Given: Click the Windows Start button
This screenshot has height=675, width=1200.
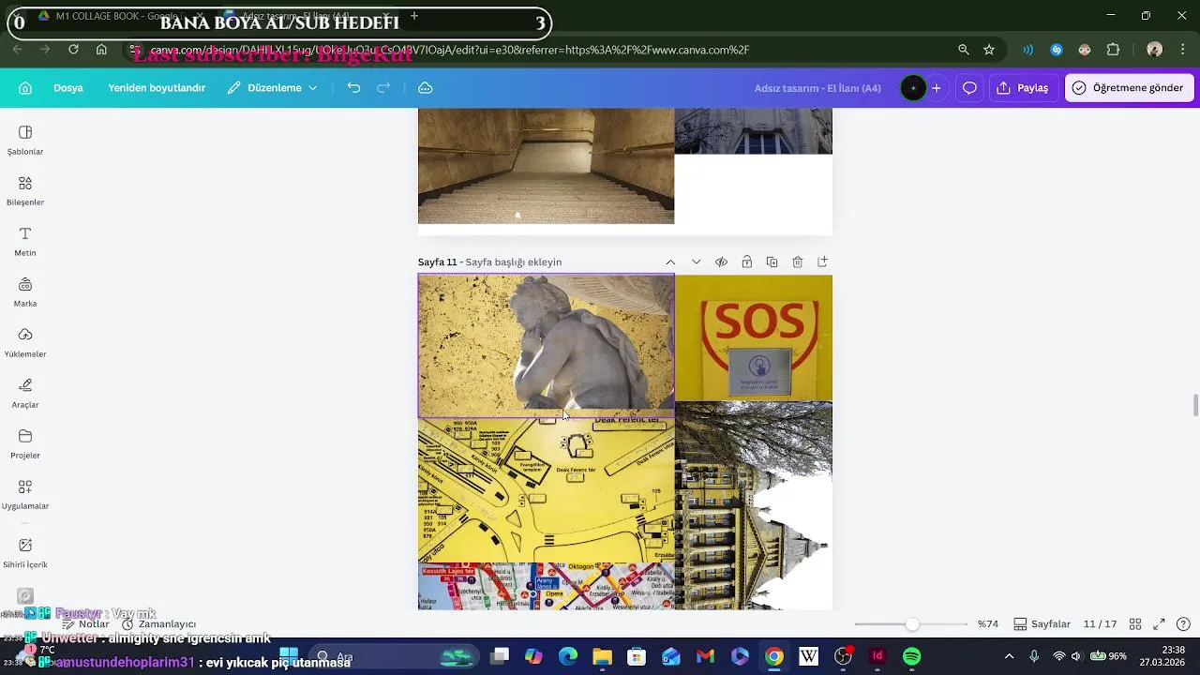Looking at the screenshot, I should (288, 656).
